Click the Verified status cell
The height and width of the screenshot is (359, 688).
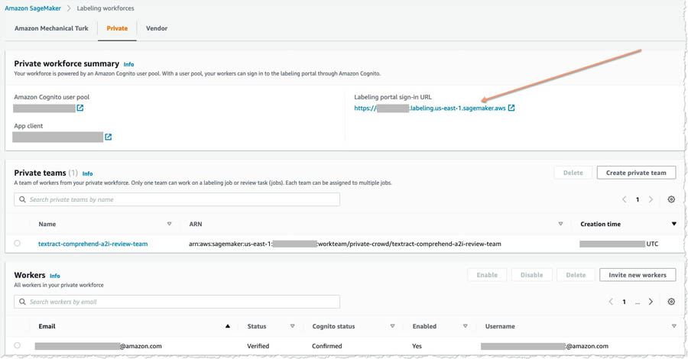pyautogui.click(x=258, y=346)
